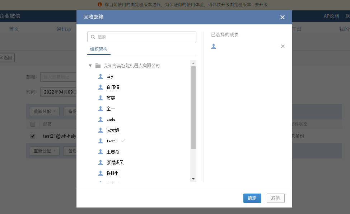
Task: Click the member icon under 已选择的成员
Action: [x=214, y=46]
